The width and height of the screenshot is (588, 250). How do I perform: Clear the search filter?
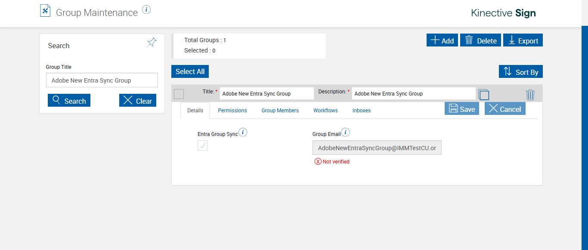(138, 101)
